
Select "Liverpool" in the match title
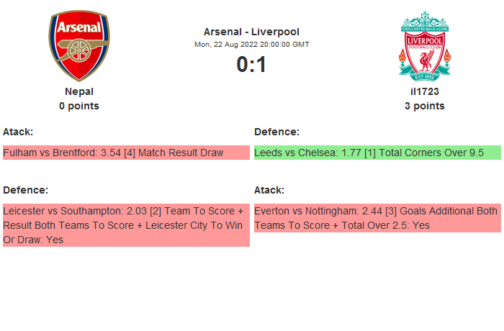[x=275, y=32]
